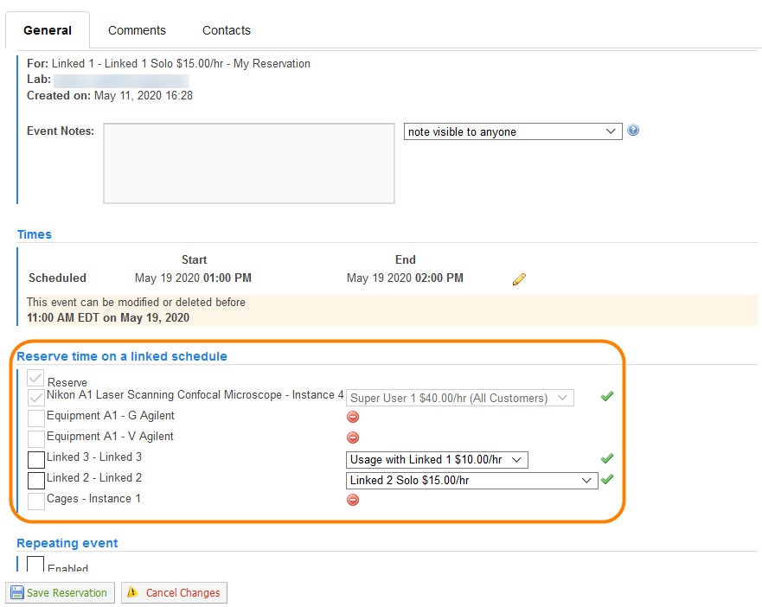Click green checkmark next to Linked 3 row
The width and height of the screenshot is (762, 607).
[x=607, y=458]
